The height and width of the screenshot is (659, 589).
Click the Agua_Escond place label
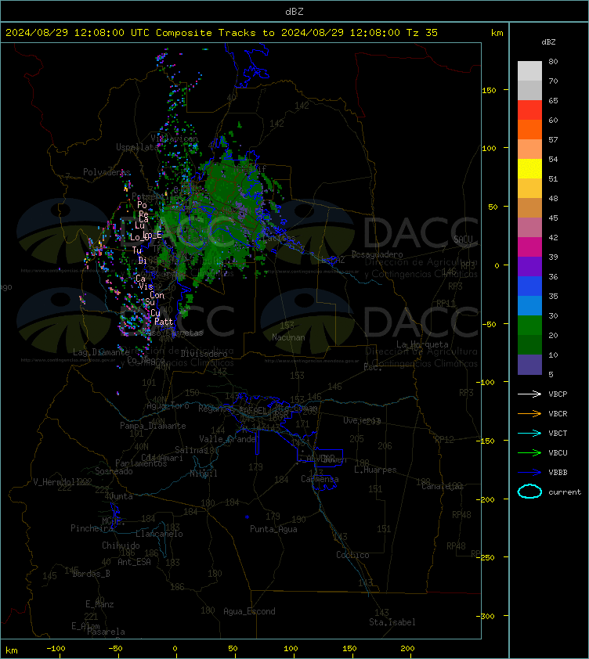point(250,611)
